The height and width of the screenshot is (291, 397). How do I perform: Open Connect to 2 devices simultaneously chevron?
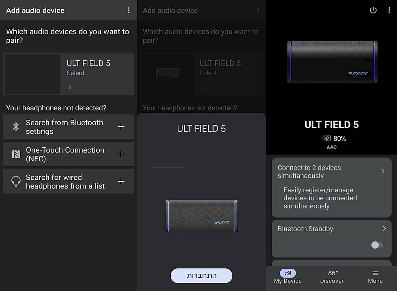coord(383,171)
